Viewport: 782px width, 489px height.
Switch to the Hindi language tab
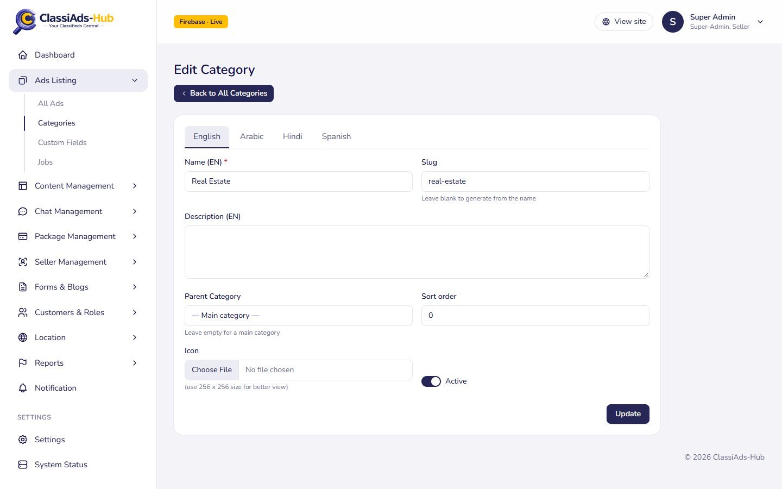[x=293, y=136]
